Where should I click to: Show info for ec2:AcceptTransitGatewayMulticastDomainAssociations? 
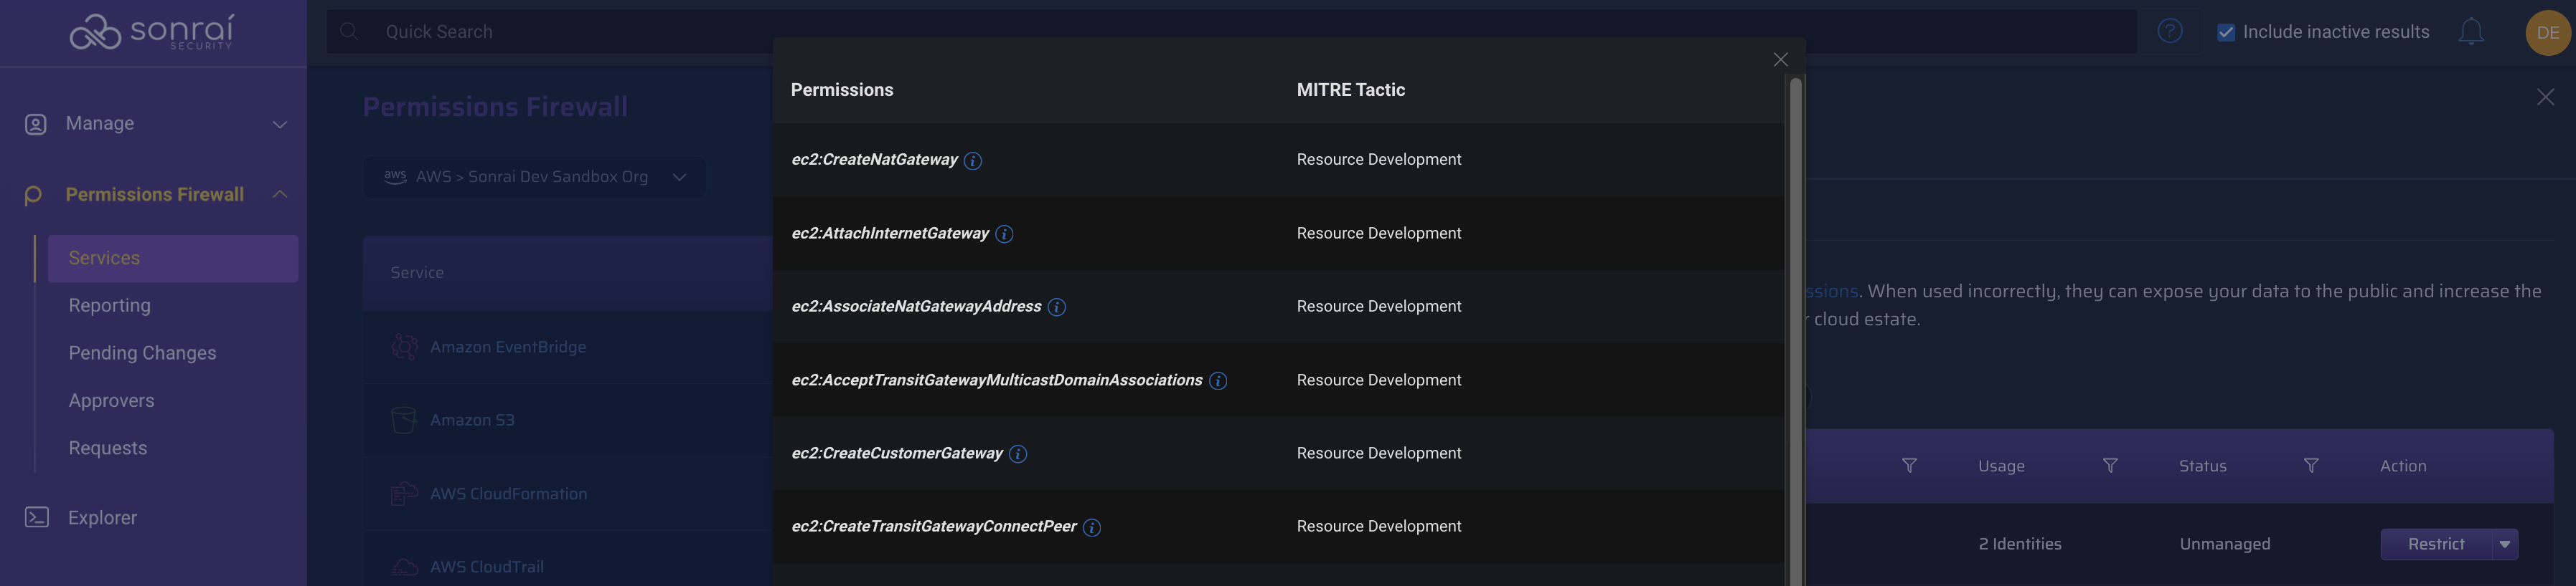pos(1217,381)
